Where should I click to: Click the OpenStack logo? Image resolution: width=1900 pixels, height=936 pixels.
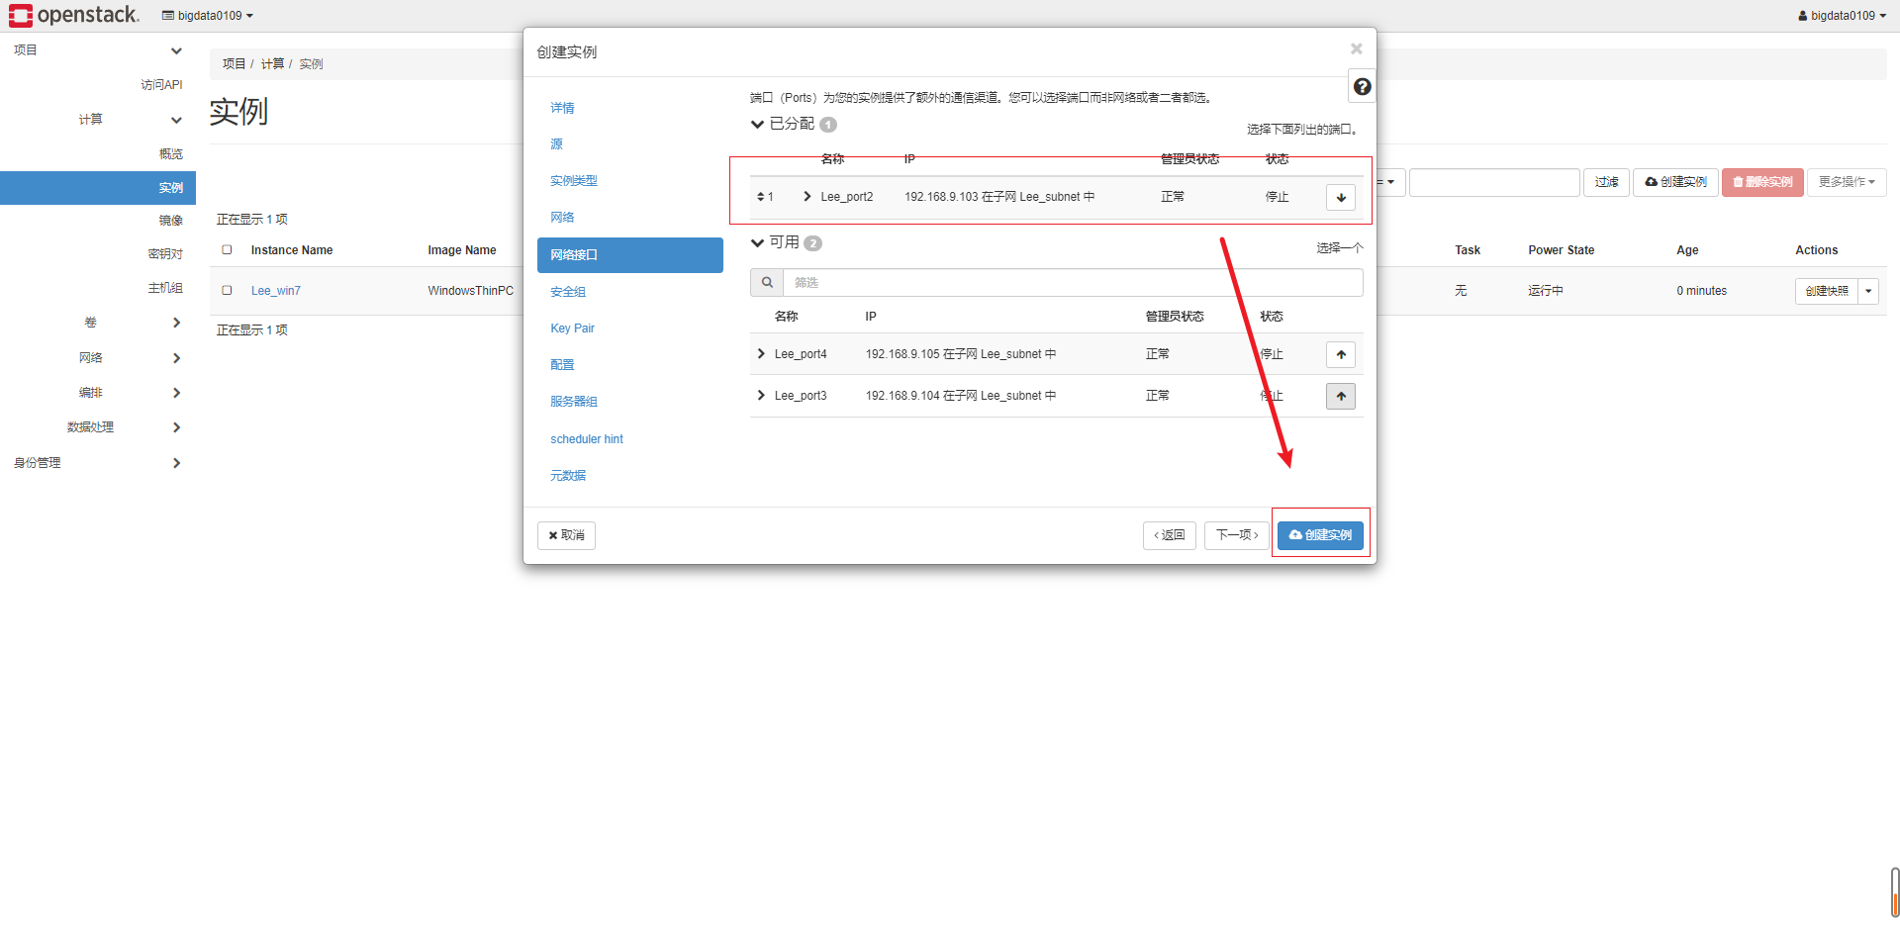74,15
